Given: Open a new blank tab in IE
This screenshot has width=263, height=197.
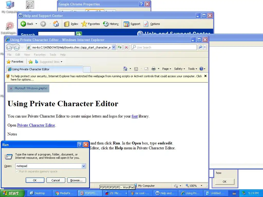Looking at the screenshot, I should (x=87, y=69).
